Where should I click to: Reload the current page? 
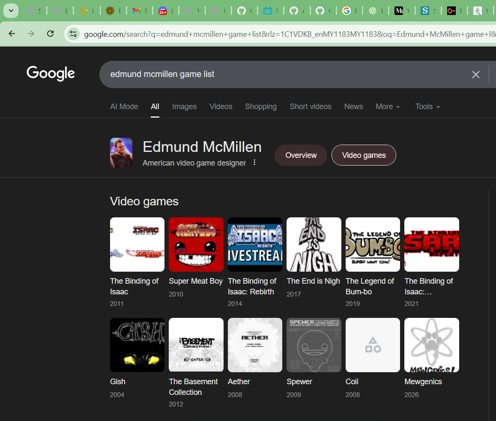click(50, 33)
